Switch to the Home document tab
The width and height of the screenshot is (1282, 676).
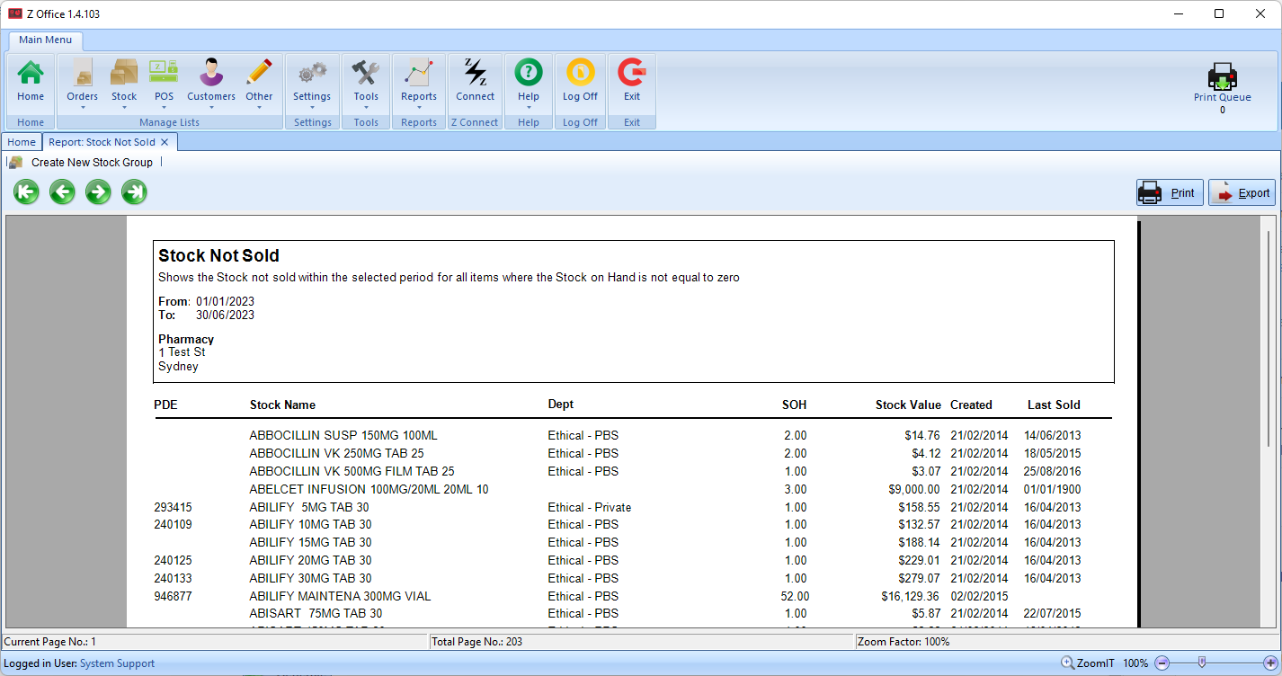point(22,142)
